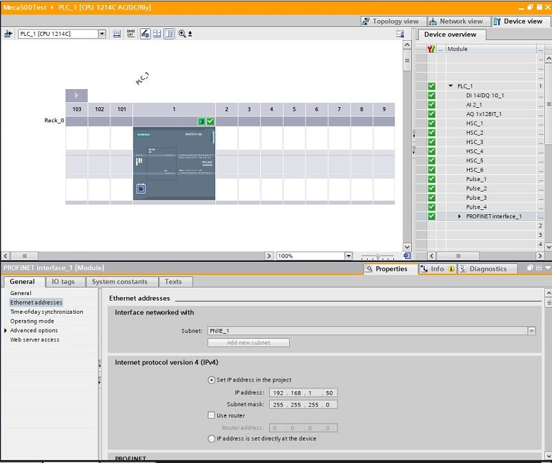Click the Subnet mask field 255.255.255.0

303,404
